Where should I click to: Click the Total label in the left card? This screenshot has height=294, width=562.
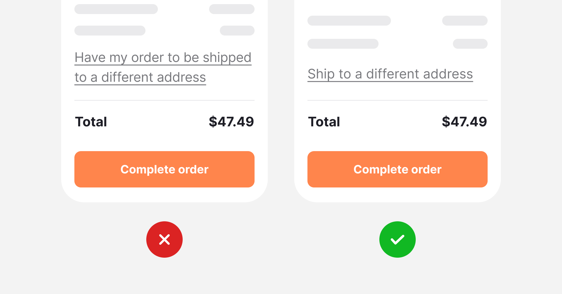pos(91,122)
